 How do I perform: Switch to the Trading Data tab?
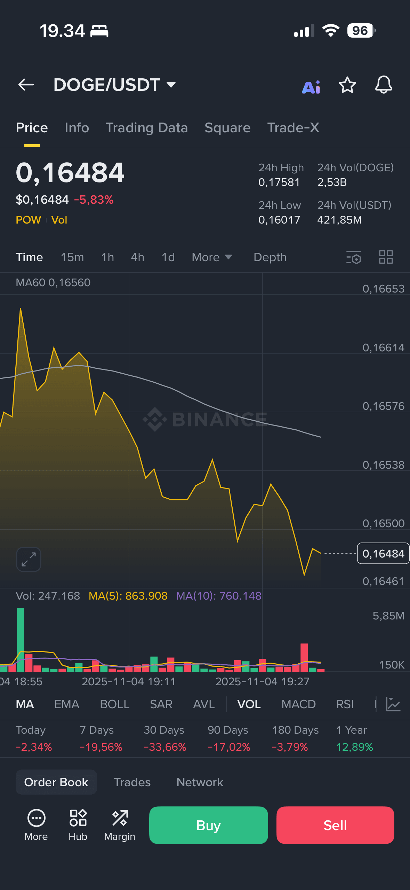(147, 128)
